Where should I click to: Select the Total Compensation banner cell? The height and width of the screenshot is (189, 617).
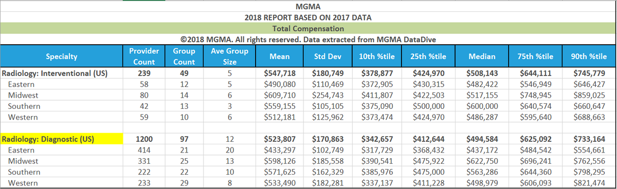[307, 28]
